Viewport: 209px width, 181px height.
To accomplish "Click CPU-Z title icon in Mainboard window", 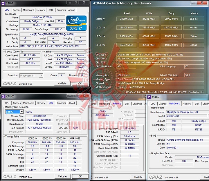I will tap(149, 97).
